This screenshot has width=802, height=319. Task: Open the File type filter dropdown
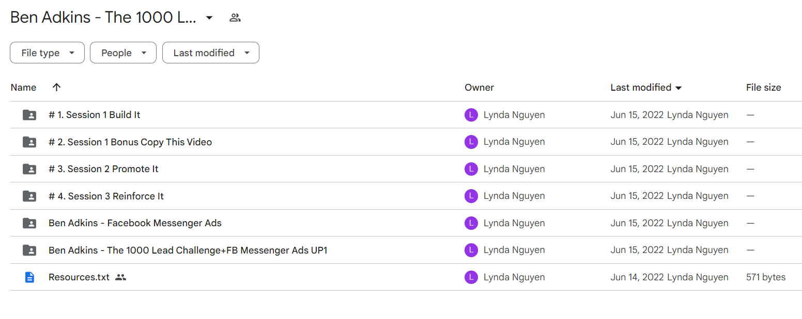[x=47, y=53]
